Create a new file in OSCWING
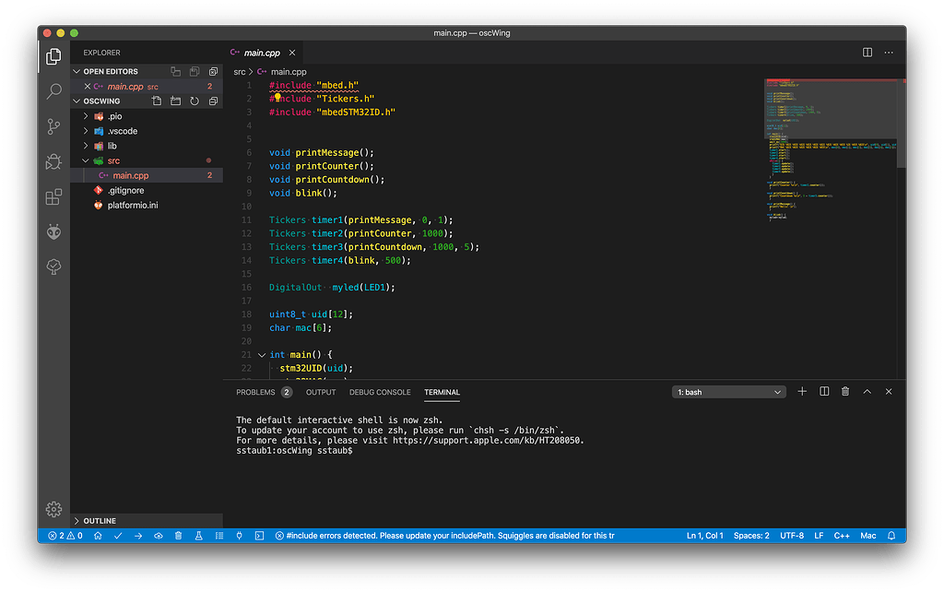The height and width of the screenshot is (592, 944). coord(157,101)
